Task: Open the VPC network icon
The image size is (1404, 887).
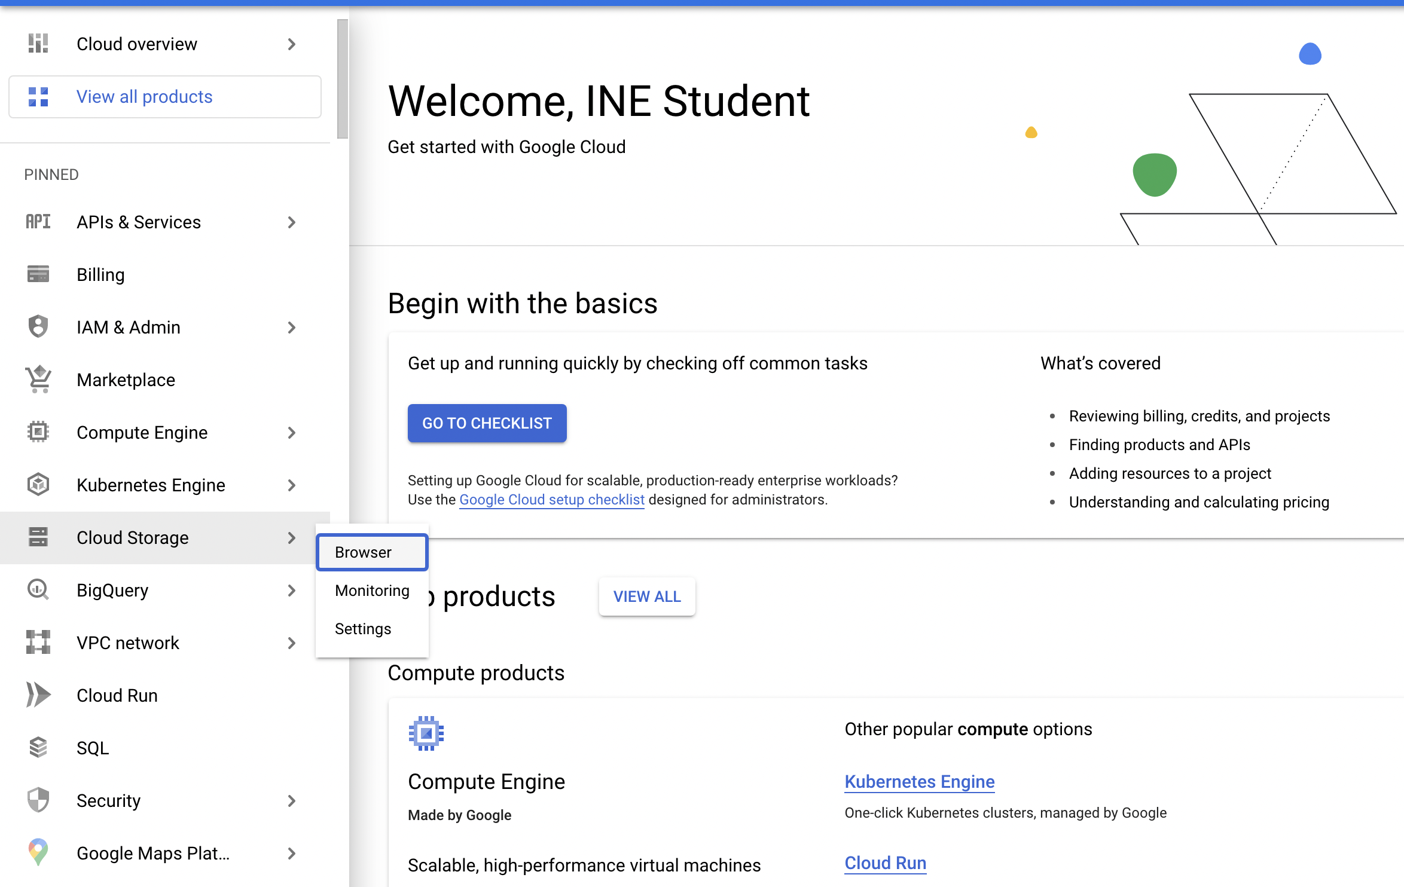Action: point(37,643)
